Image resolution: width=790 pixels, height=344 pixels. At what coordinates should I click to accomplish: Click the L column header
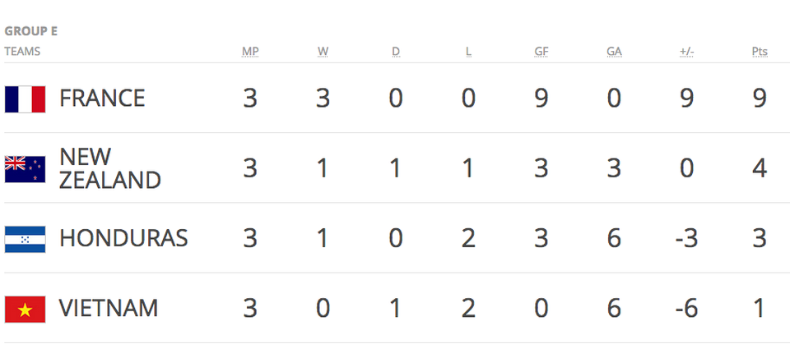[468, 52]
